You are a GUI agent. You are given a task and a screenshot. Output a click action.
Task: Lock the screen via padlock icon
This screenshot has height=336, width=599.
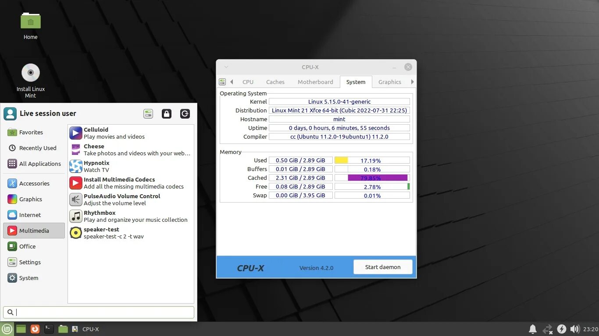click(167, 114)
